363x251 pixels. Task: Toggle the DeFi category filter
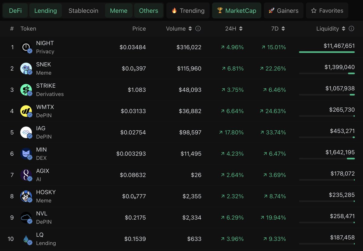pos(15,11)
